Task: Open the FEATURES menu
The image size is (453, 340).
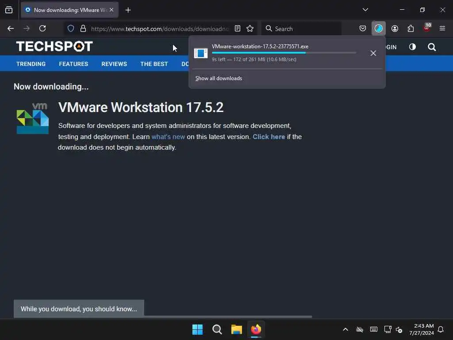Action: tap(73, 64)
